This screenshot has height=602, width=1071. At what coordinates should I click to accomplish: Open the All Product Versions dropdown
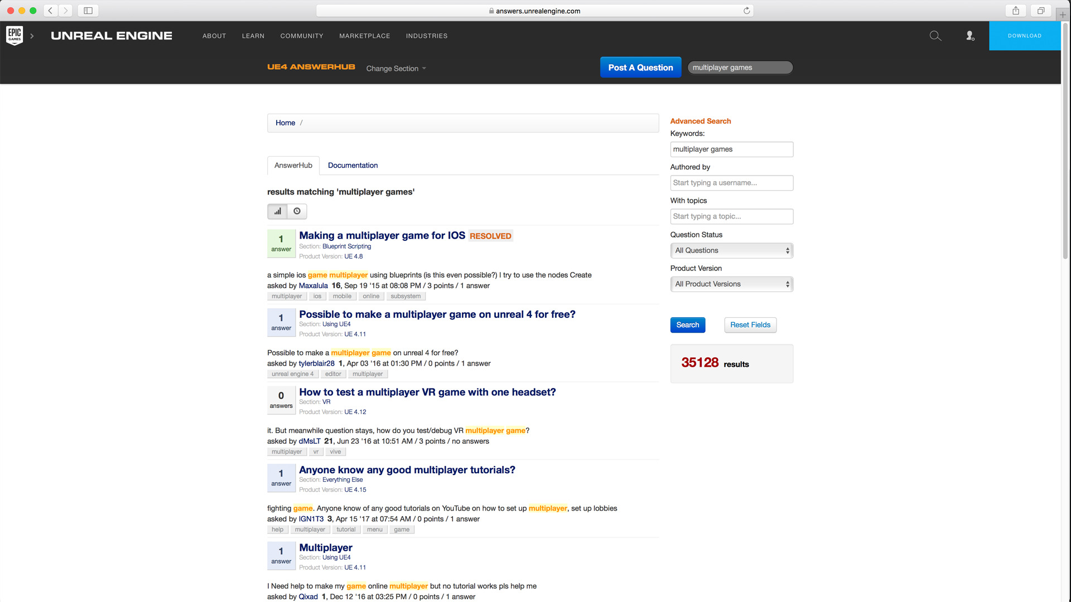(x=731, y=284)
